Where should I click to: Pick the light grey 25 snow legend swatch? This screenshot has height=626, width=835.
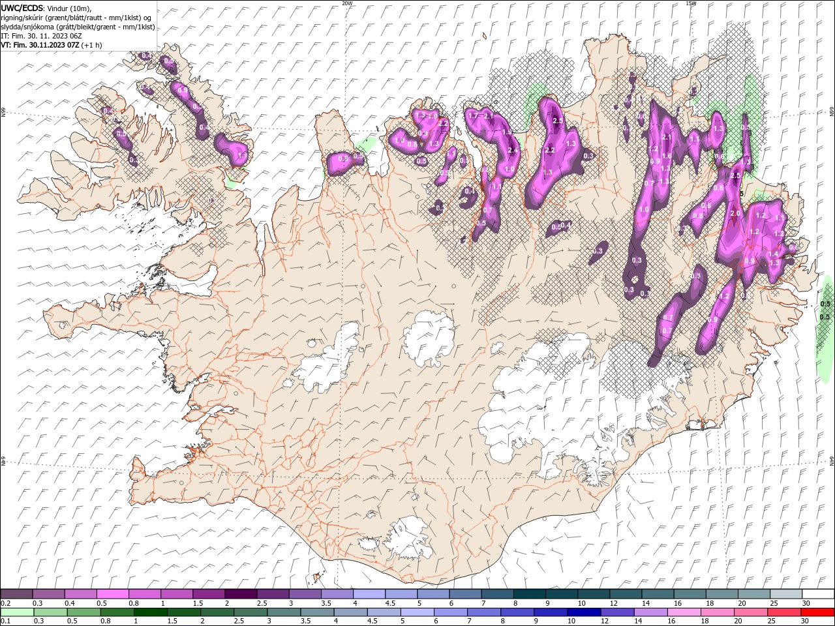(x=785, y=594)
